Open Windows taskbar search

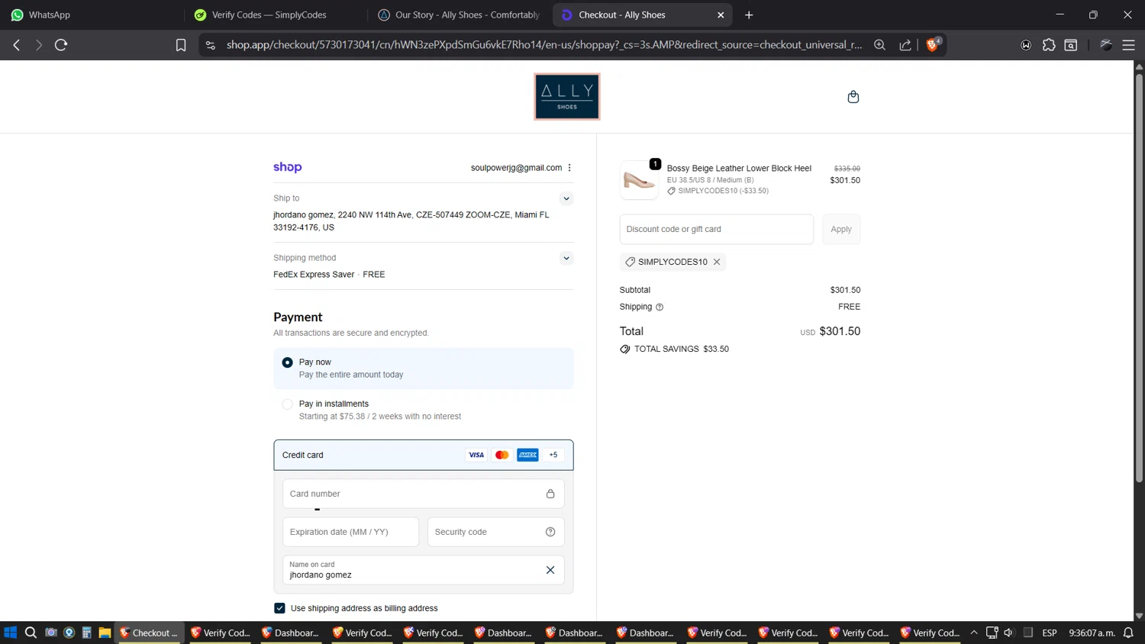(31, 633)
